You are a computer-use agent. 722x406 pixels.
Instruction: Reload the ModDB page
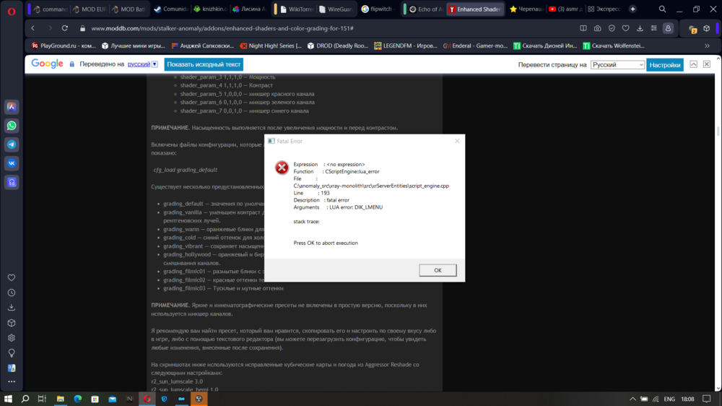click(65, 28)
